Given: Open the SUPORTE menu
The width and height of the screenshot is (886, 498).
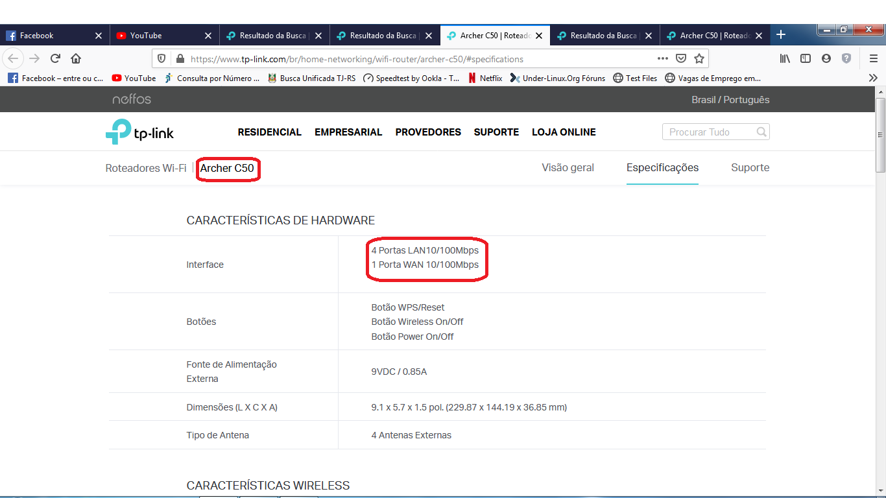Looking at the screenshot, I should 496,132.
